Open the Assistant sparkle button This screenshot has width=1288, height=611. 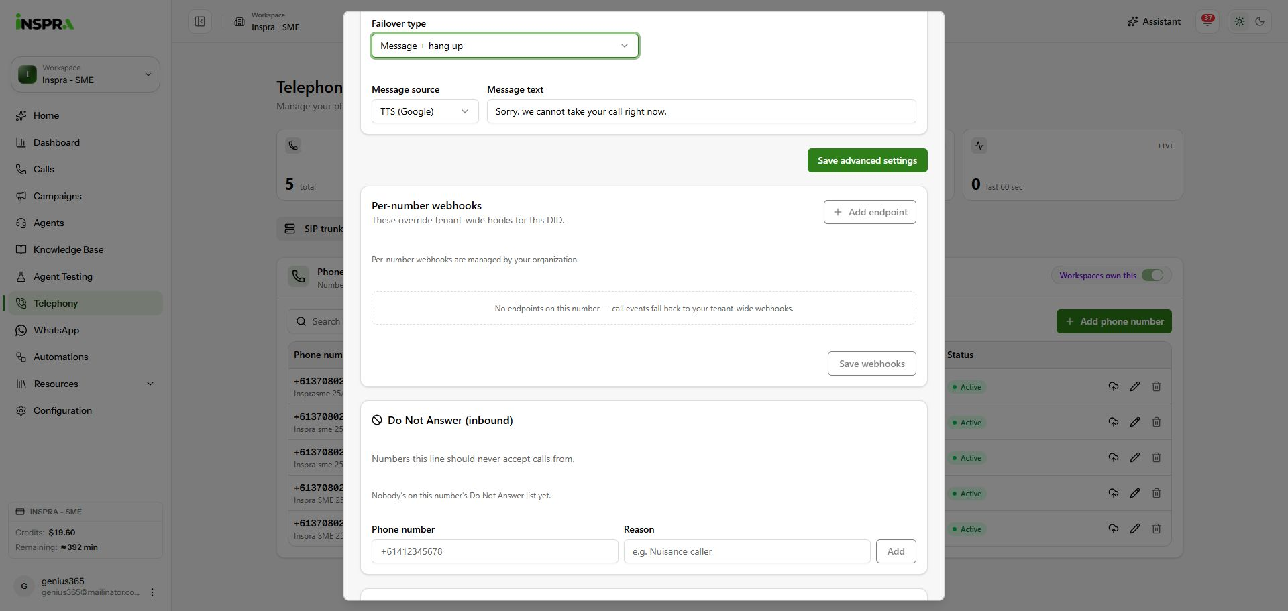[x=1154, y=21]
